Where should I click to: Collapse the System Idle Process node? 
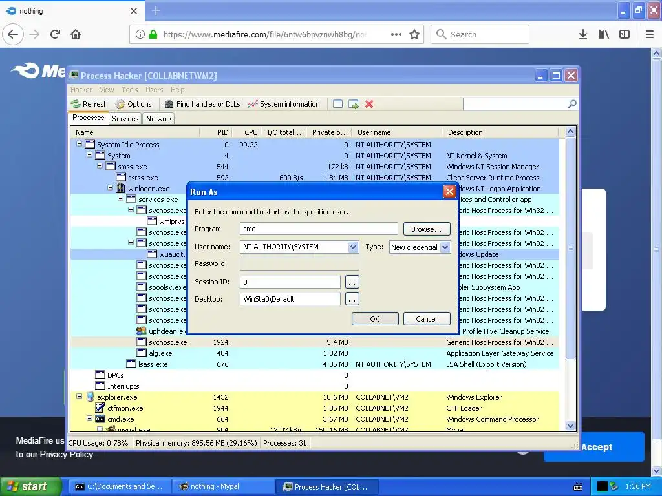tap(79, 144)
